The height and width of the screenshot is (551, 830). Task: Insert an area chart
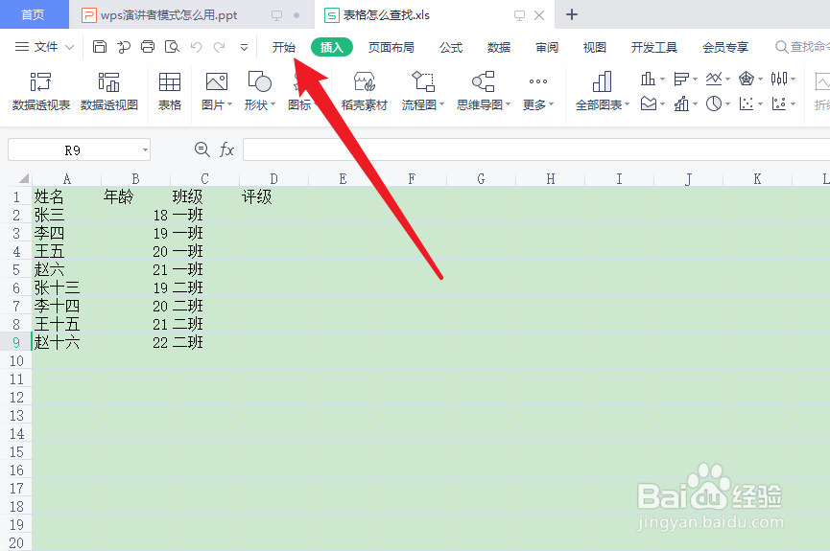tap(649, 103)
